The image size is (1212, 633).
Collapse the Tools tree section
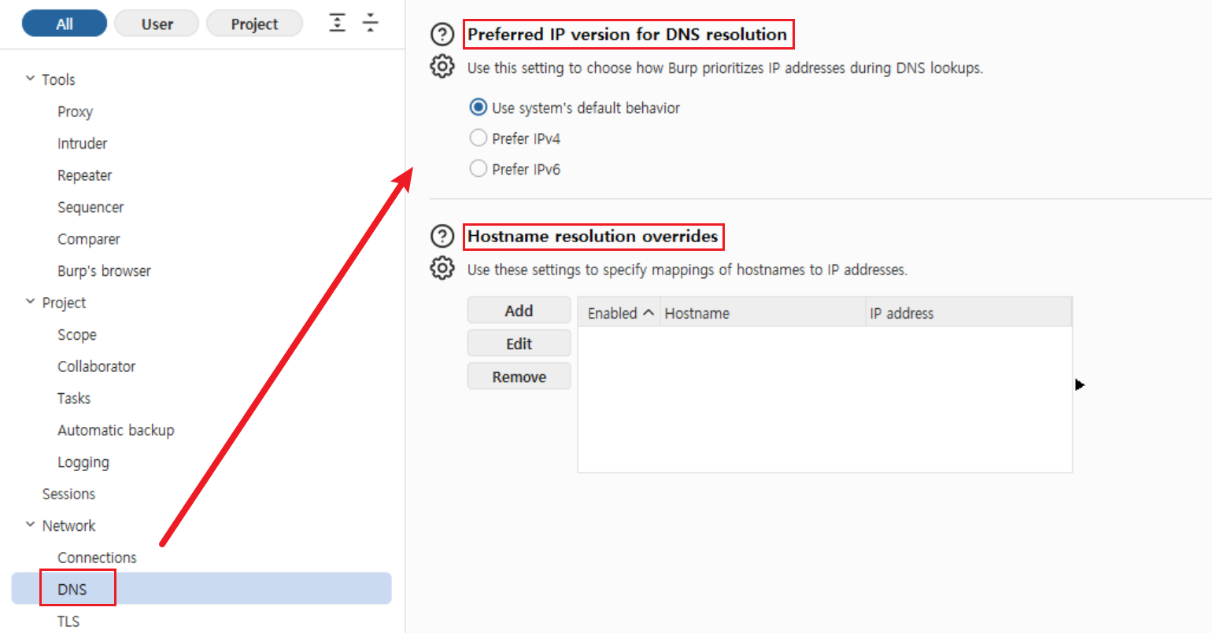point(30,79)
